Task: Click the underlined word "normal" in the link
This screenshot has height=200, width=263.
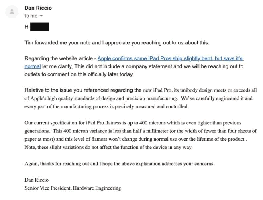Action: [x=33, y=66]
